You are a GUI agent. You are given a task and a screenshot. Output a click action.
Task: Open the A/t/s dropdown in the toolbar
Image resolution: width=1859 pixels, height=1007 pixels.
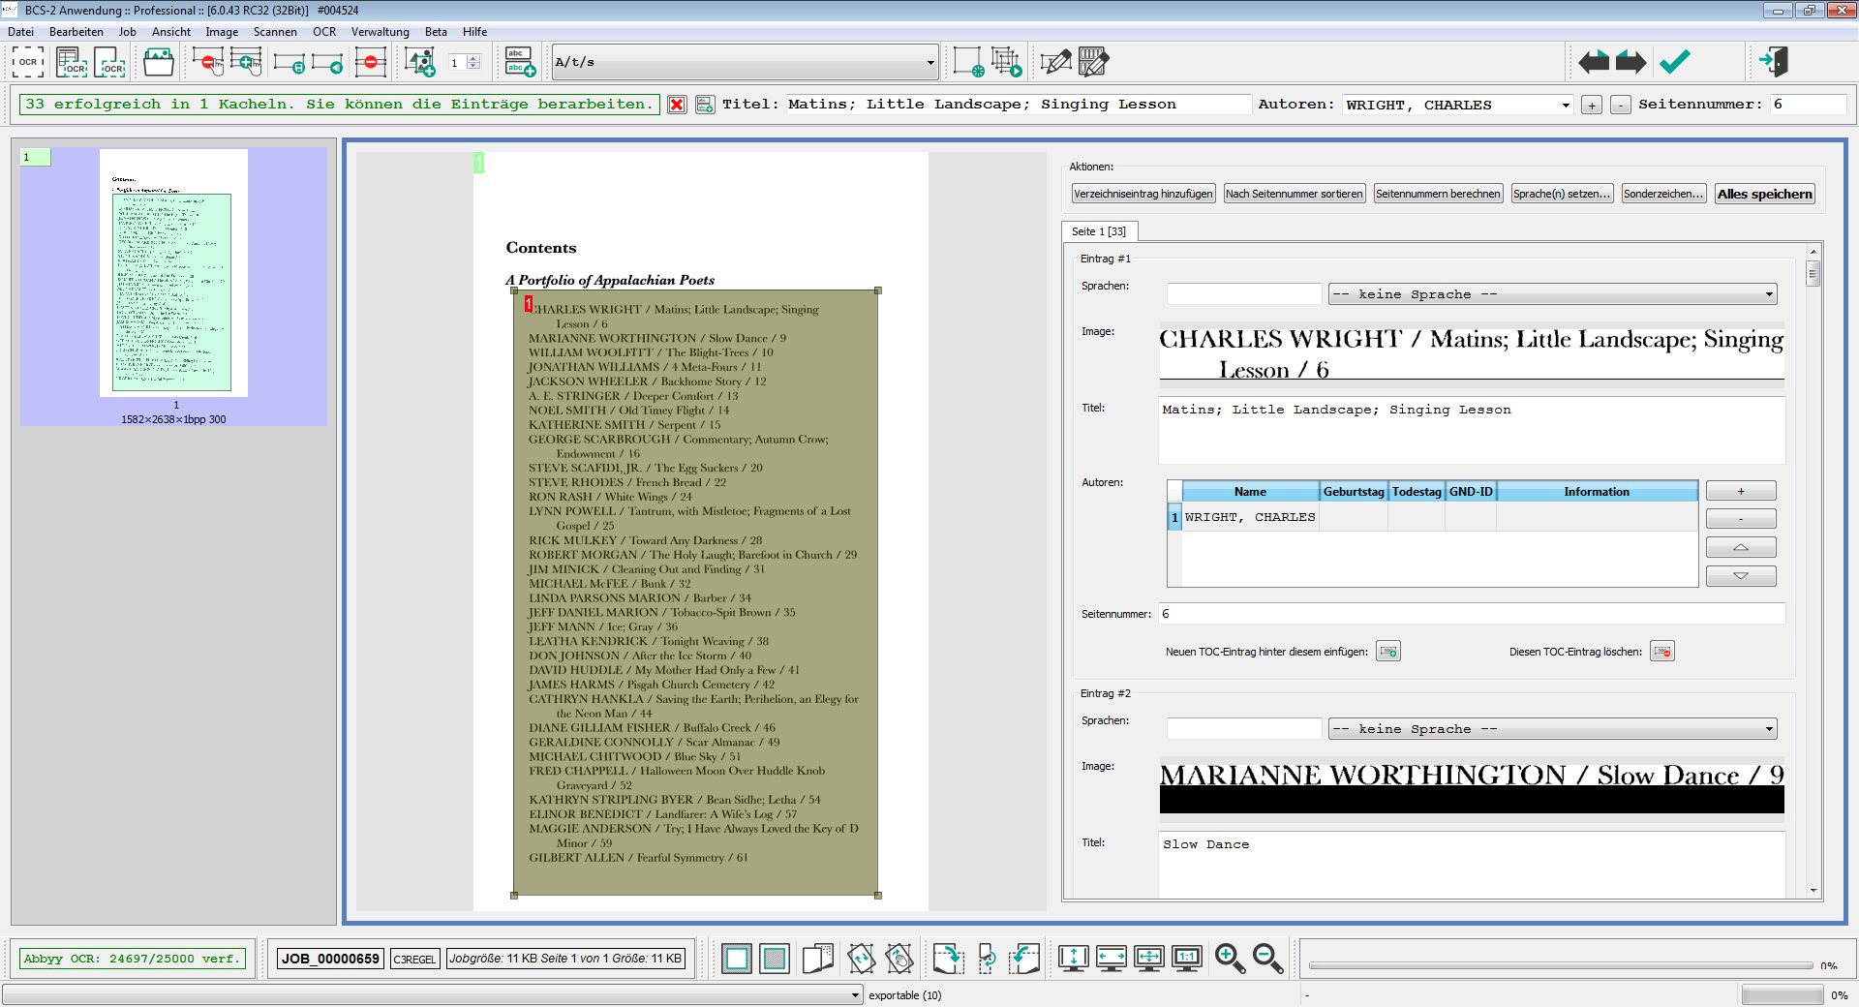(929, 63)
